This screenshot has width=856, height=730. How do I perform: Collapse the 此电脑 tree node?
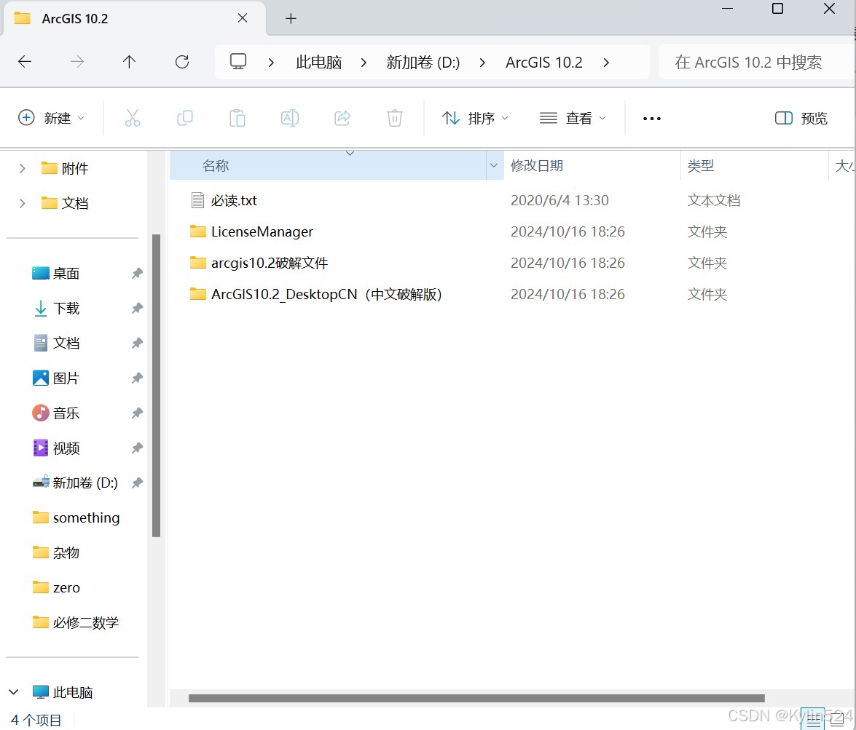click(14, 692)
